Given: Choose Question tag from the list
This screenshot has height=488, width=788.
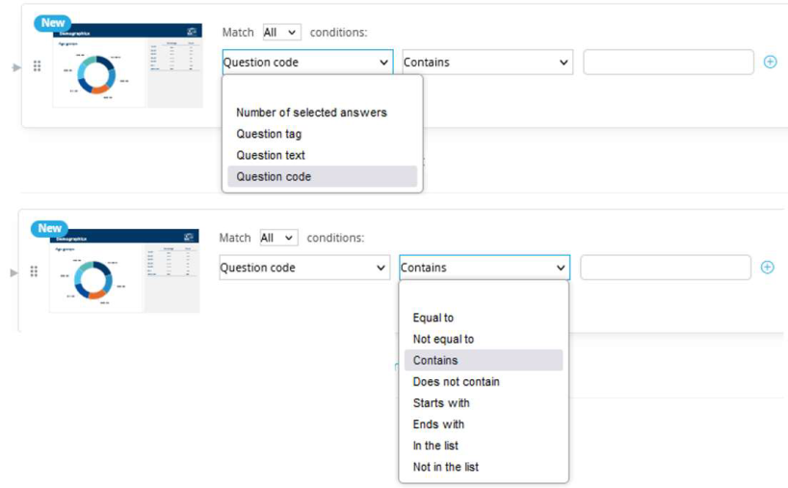Looking at the screenshot, I should click(270, 134).
